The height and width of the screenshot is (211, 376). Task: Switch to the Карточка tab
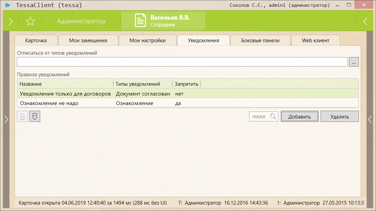(36, 41)
